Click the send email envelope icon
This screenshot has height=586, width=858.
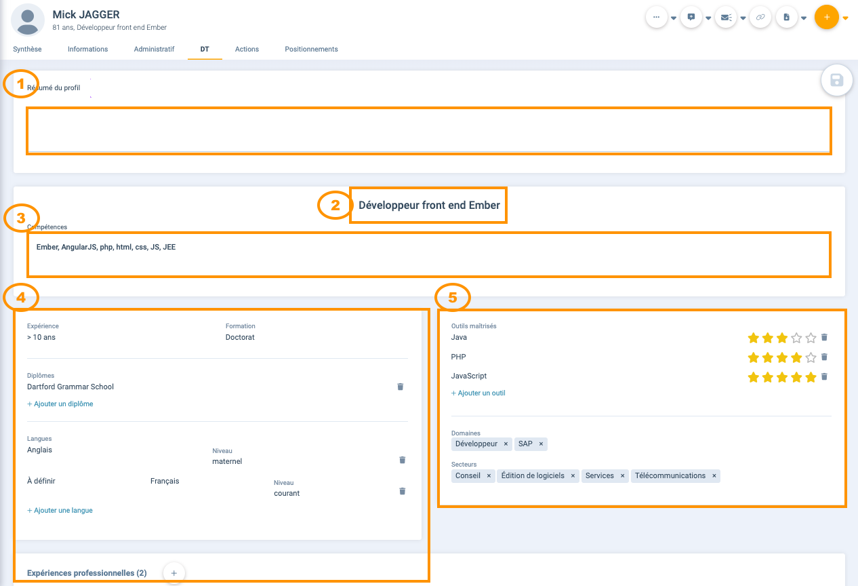point(726,17)
